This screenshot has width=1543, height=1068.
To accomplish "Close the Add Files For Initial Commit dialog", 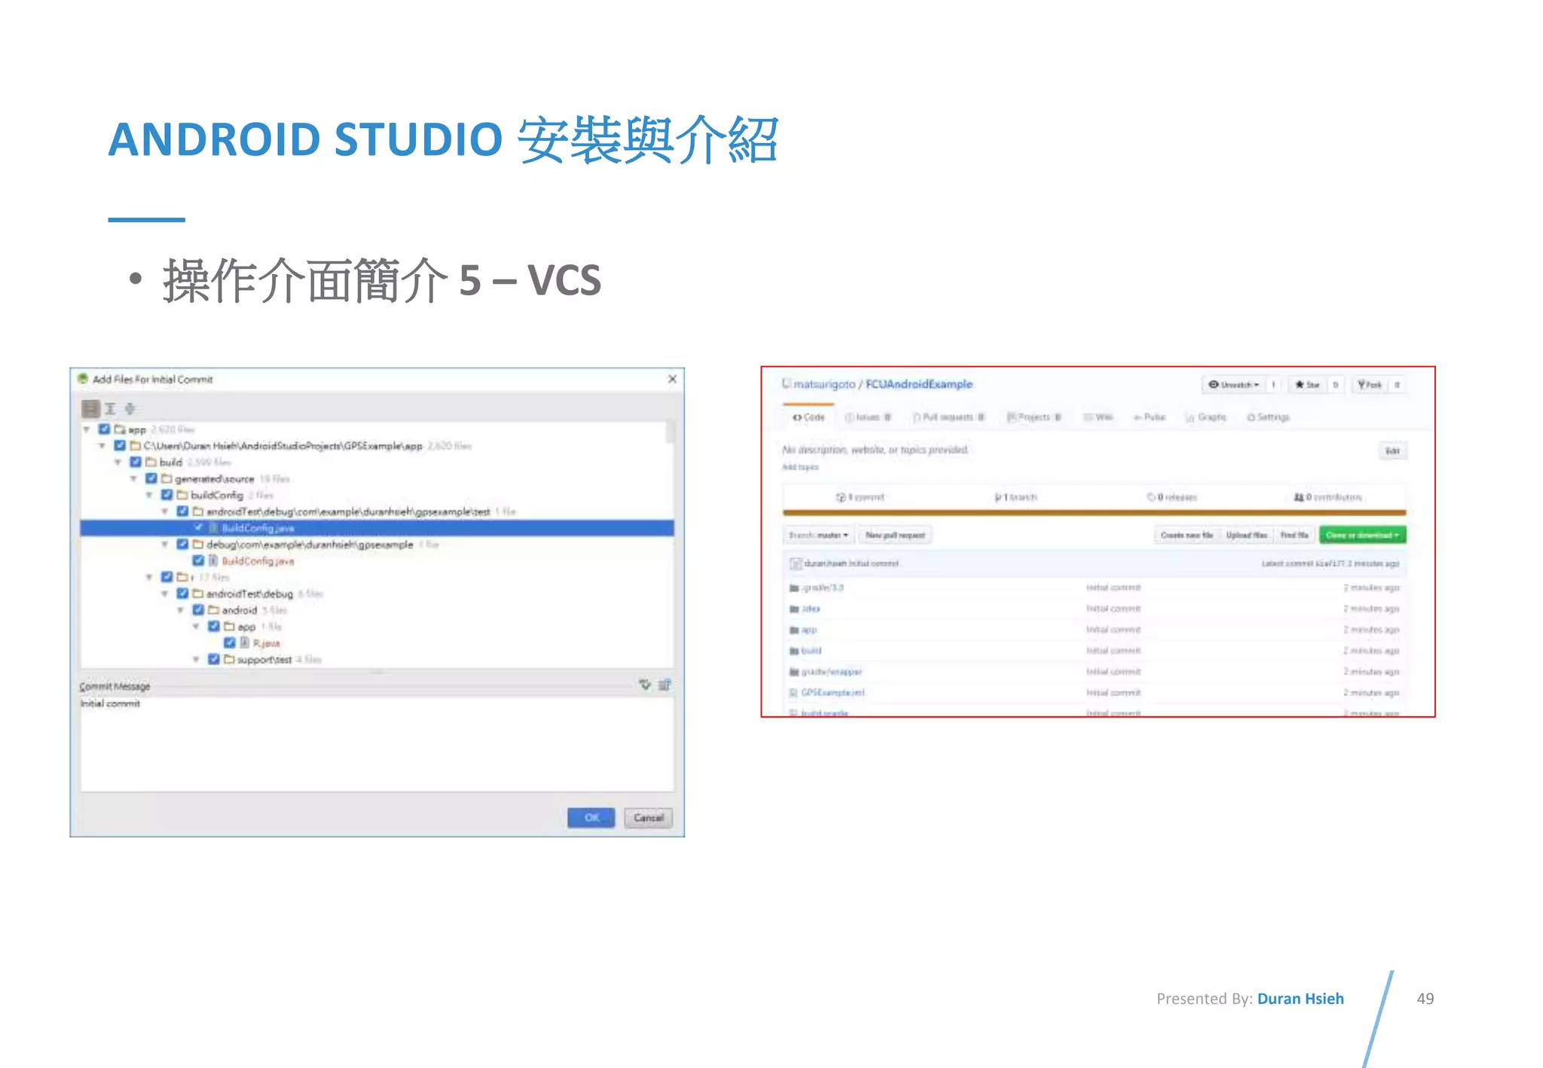I will [x=672, y=379].
